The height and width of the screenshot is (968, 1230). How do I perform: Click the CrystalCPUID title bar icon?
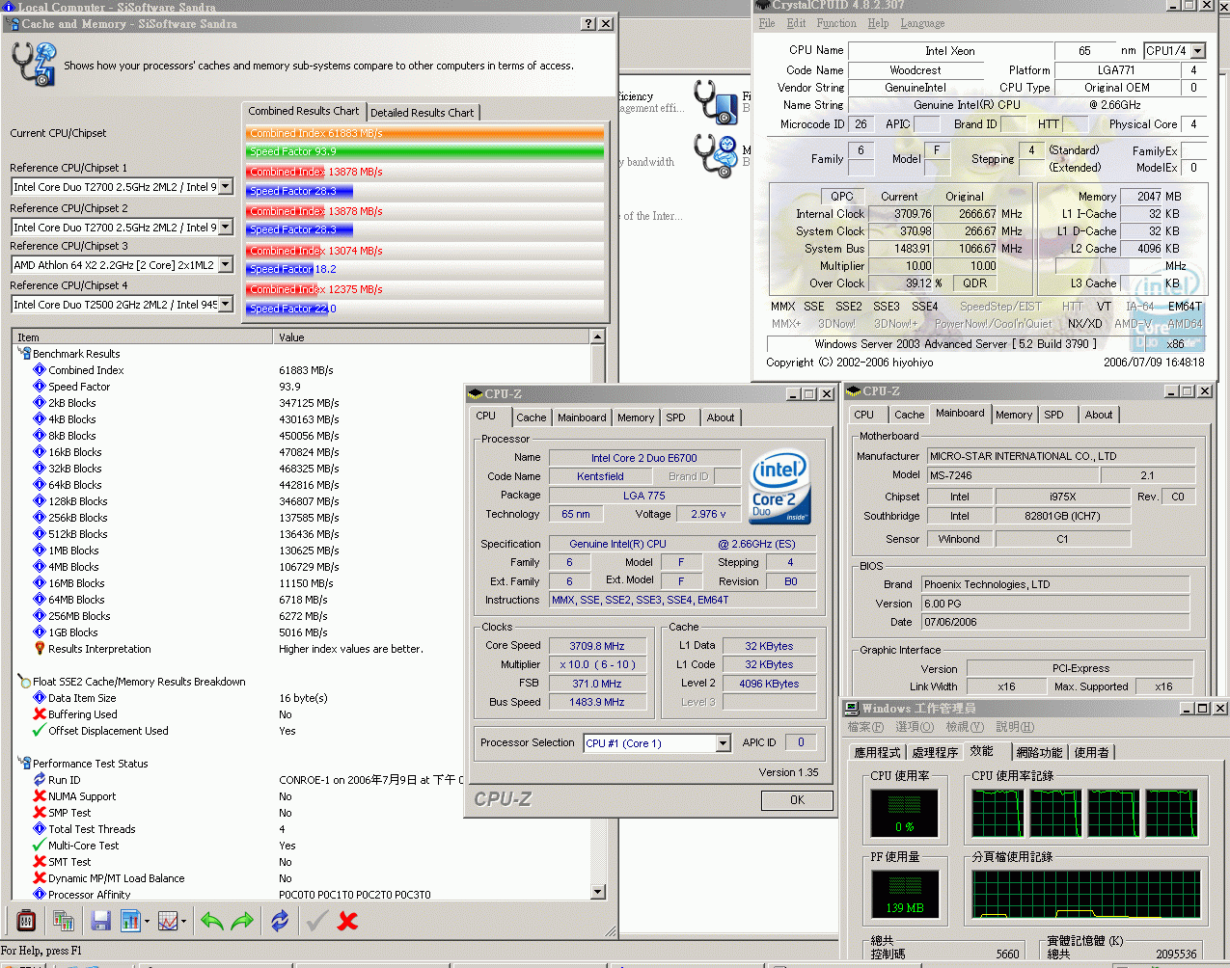pyautogui.click(x=762, y=5)
